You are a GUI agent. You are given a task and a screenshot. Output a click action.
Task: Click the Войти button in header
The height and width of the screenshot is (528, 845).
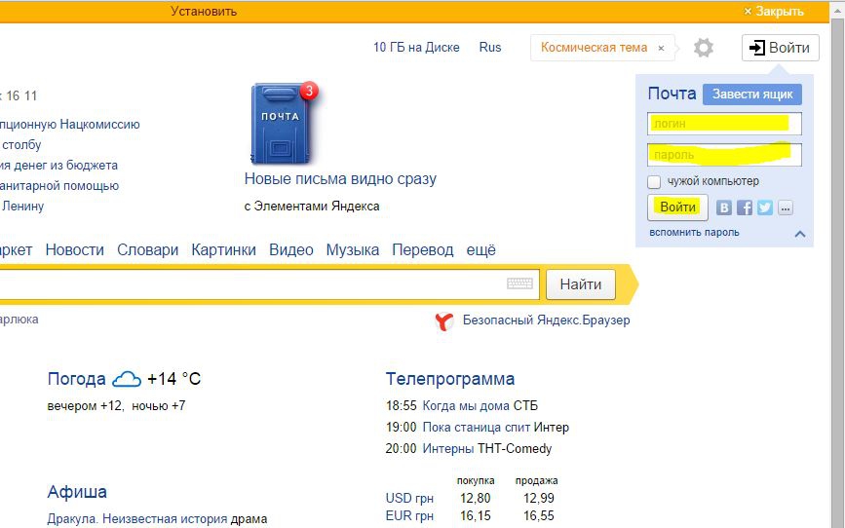point(781,48)
